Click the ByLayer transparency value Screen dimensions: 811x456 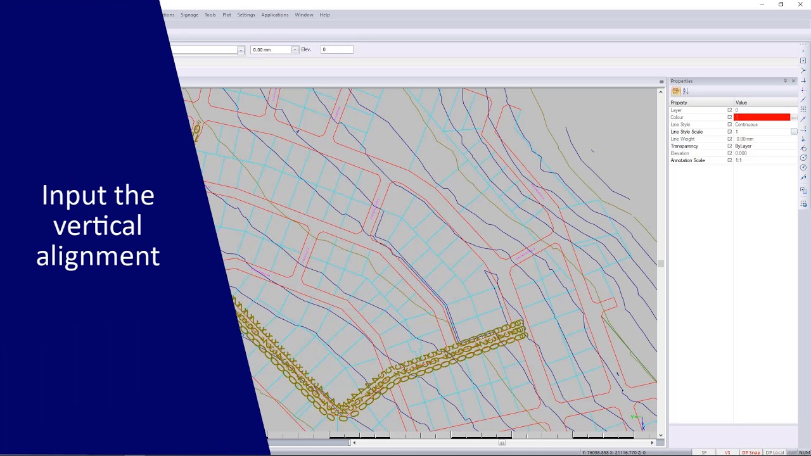[743, 146]
